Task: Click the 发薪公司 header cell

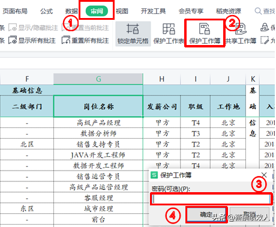Action: point(161,106)
